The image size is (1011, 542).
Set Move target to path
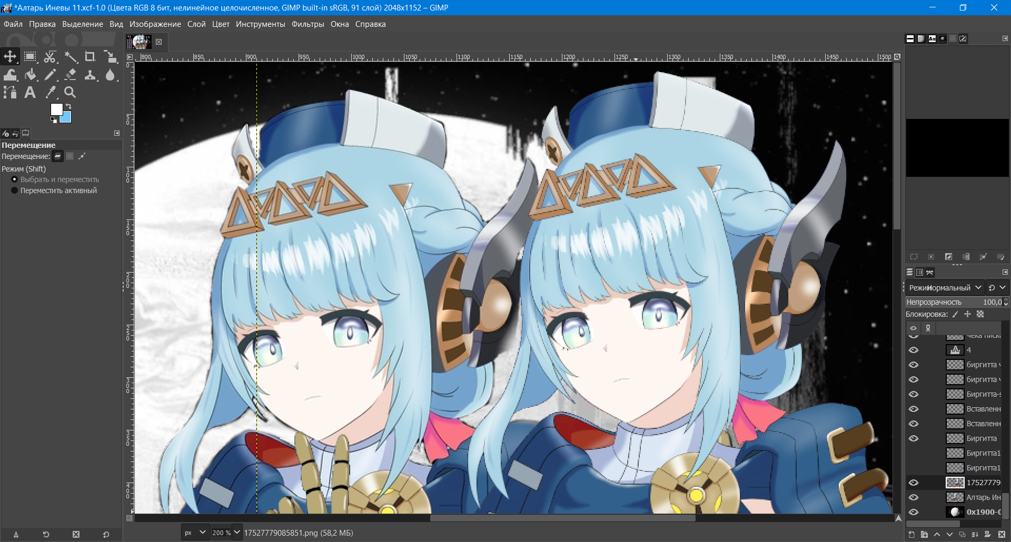pyautogui.click(x=82, y=156)
